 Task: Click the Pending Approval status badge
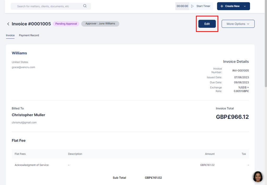point(66,24)
